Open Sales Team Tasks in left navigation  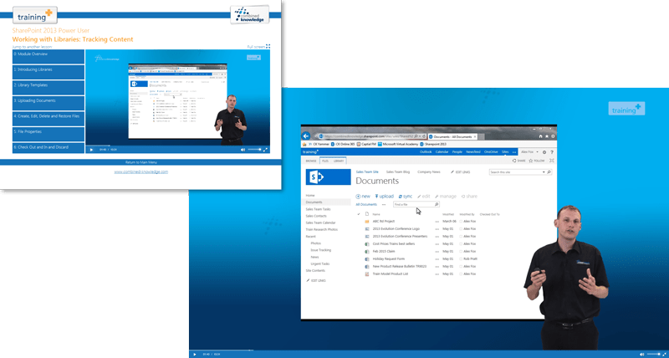(x=318, y=209)
